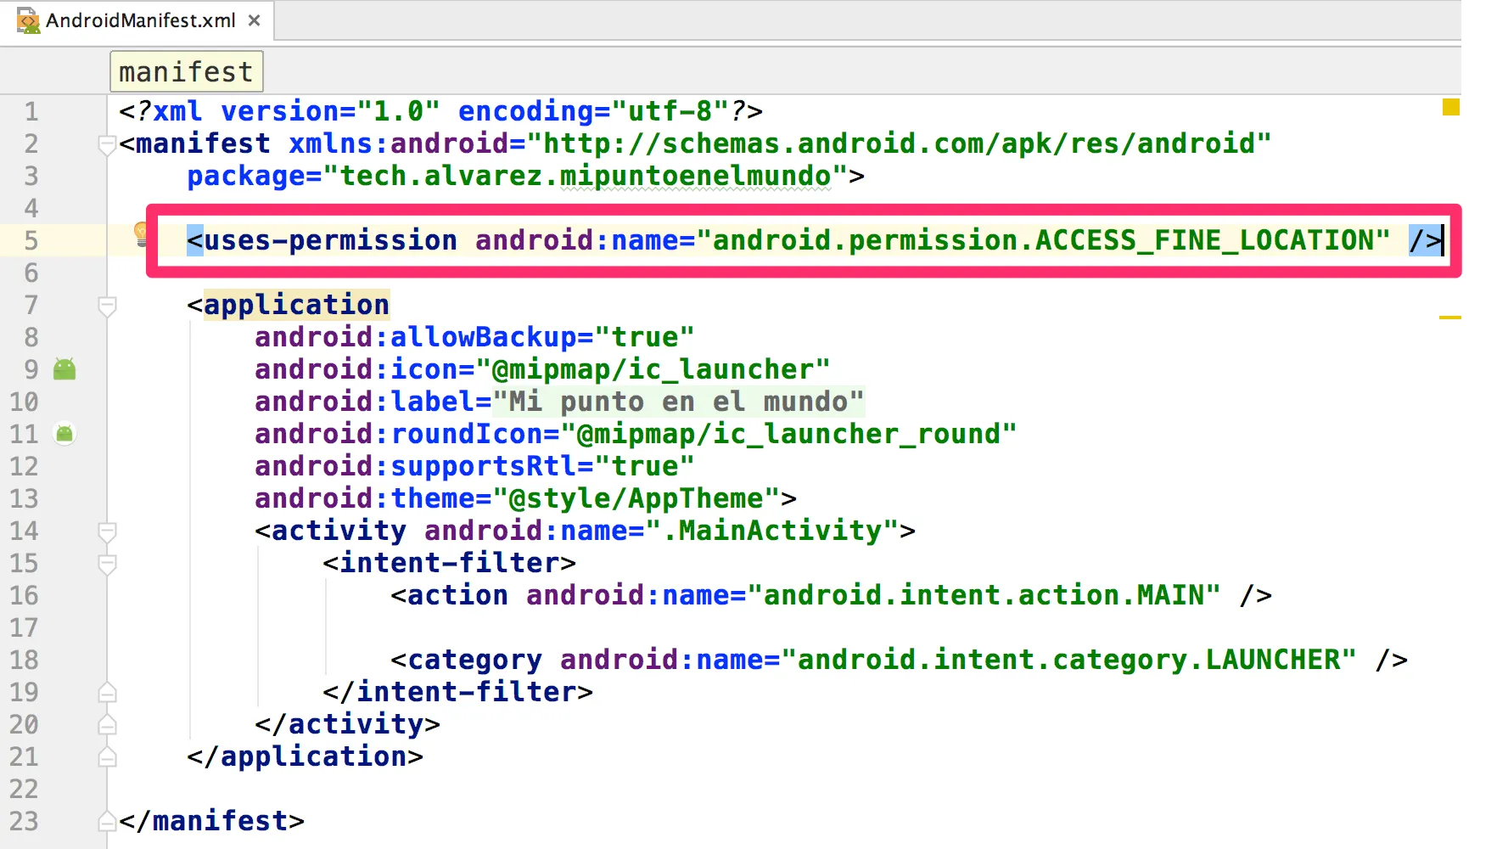Click fold end marker on line 20
This screenshot has width=1497, height=849.
pos(107,724)
